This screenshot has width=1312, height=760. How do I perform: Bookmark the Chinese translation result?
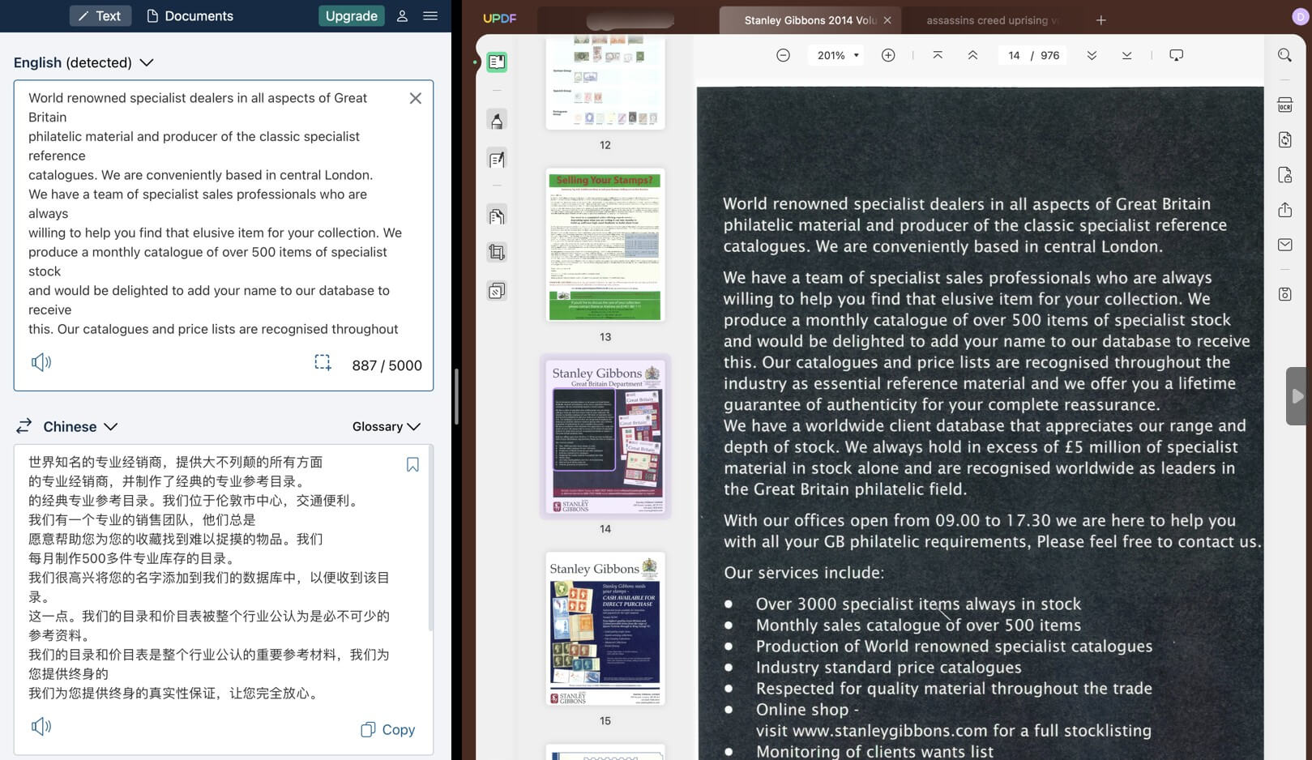pyautogui.click(x=412, y=464)
